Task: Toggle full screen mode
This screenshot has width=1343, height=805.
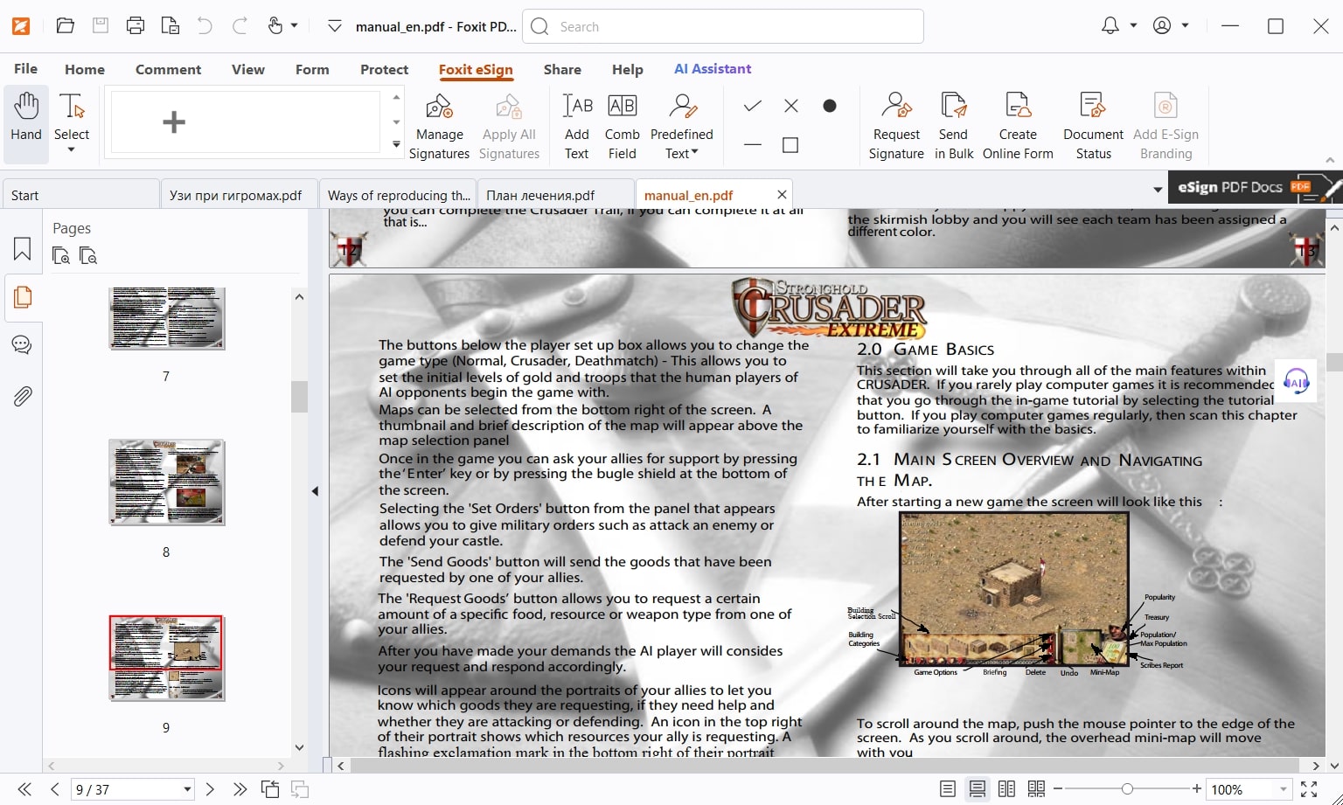Action: (1309, 789)
